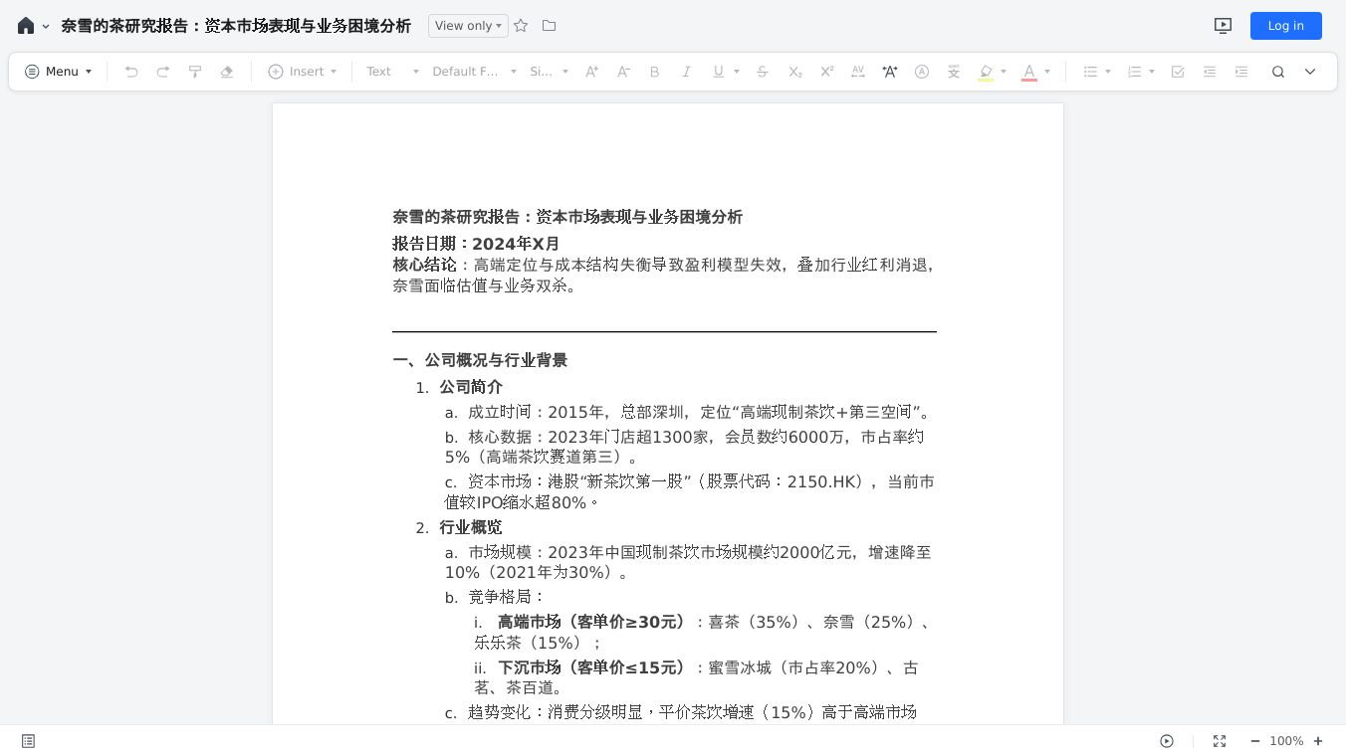Viewport: 1346px width, 756px height.
Task: Click the heading '一、公司概况与行业背景'
Action: [480, 360]
